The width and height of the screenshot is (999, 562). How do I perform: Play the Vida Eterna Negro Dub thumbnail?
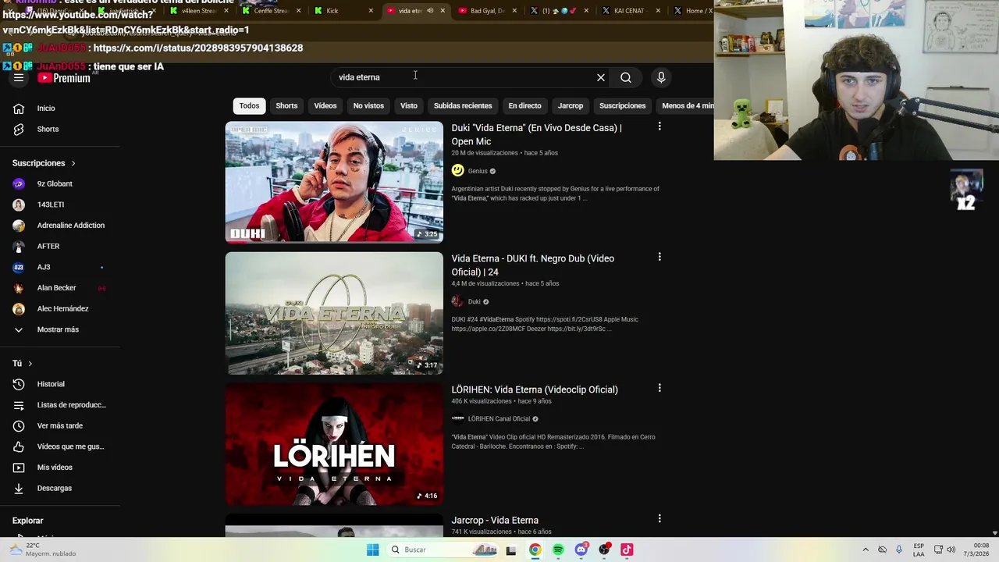(x=334, y=312)
